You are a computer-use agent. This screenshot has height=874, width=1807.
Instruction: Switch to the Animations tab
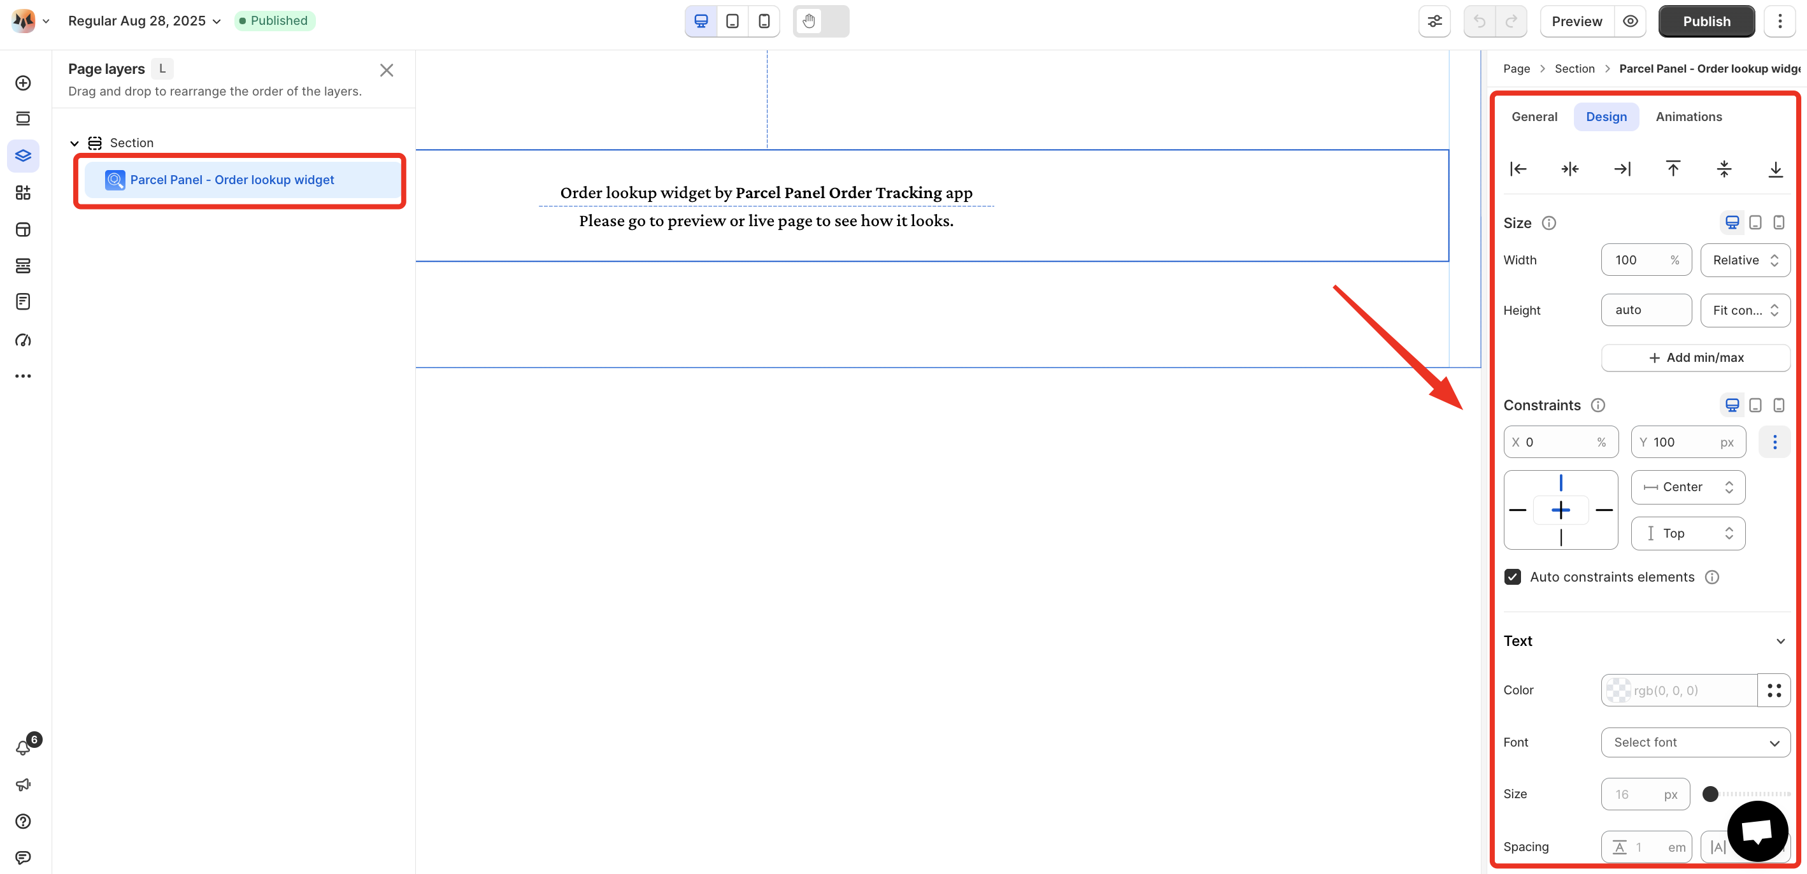coord(1689,117)
